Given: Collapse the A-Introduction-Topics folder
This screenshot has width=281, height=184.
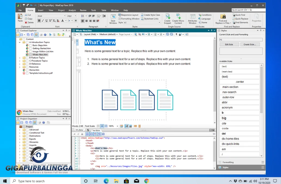Looking at the screenshot, I should pyautogui.click(x=20, y=42).
